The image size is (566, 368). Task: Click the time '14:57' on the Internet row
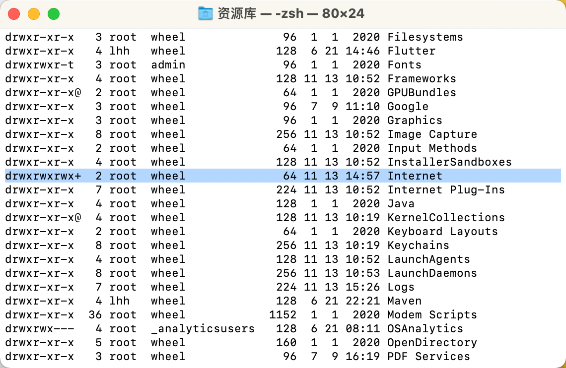pos(362,176)
